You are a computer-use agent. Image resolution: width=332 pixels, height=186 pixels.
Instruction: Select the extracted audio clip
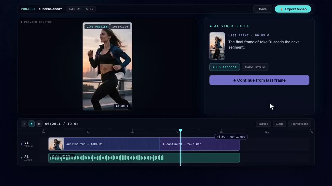coord(144,158)
